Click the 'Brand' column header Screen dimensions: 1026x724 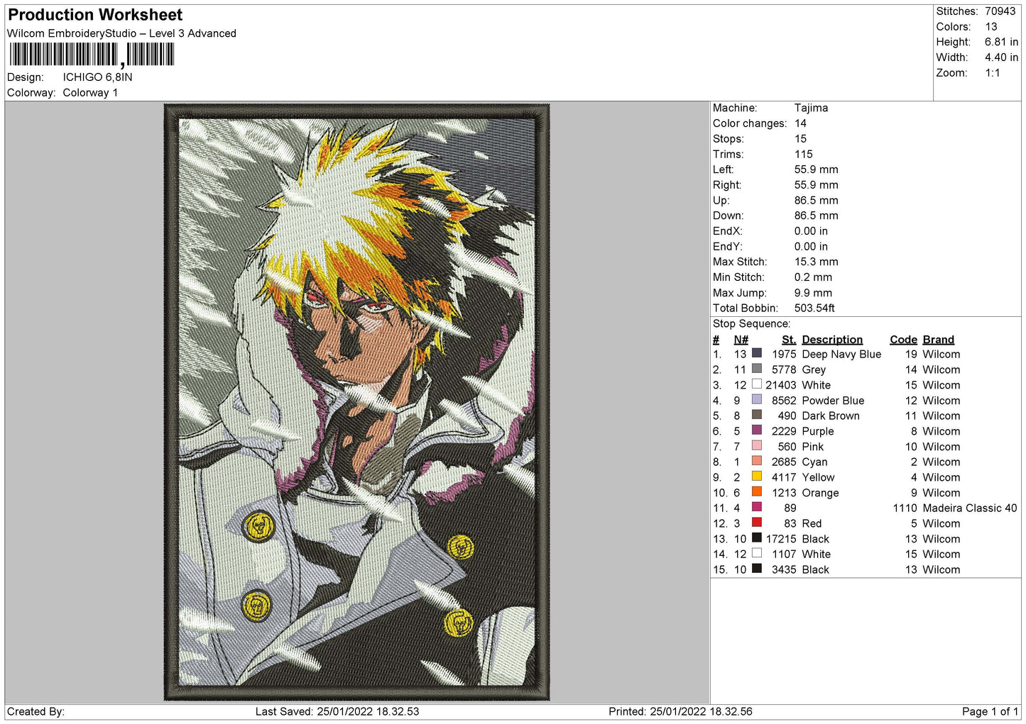click(x=938, y=340)
